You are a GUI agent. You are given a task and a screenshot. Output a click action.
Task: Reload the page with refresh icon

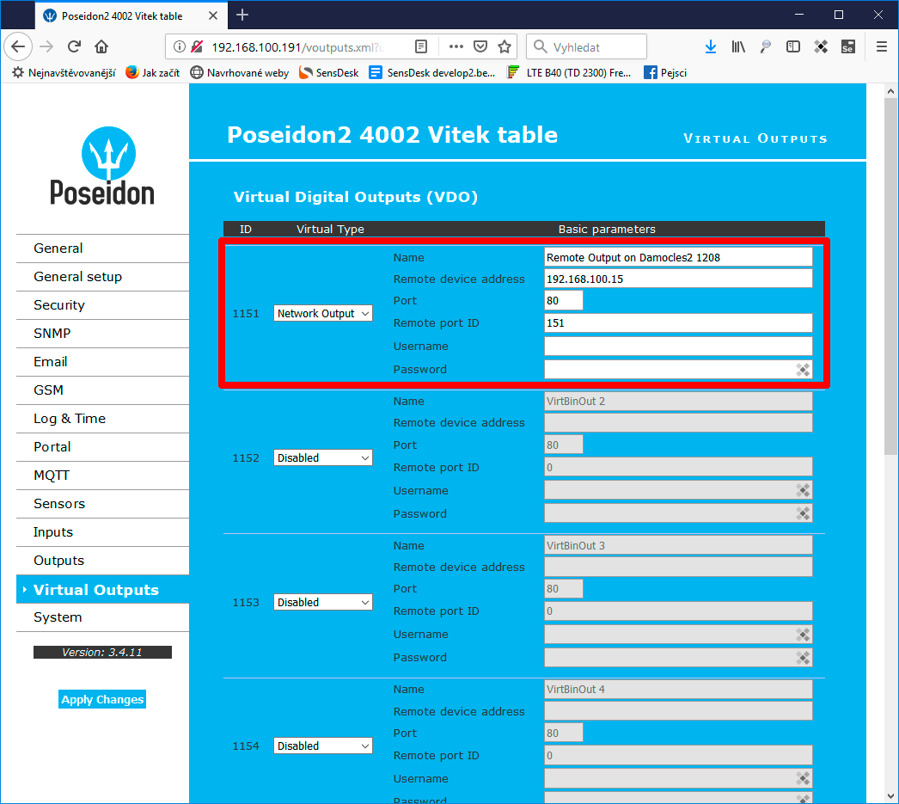click(74, 46)
